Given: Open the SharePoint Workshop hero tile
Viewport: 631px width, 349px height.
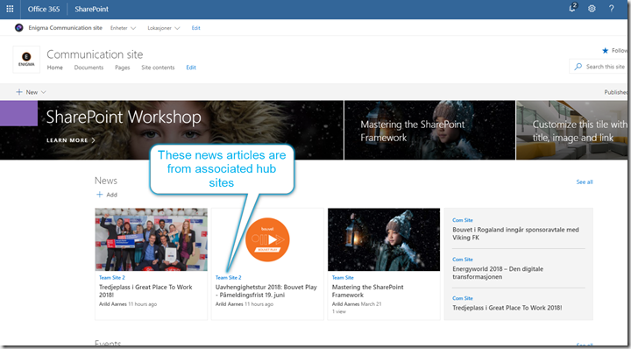Looking at the screenshot, I should 172,130.
